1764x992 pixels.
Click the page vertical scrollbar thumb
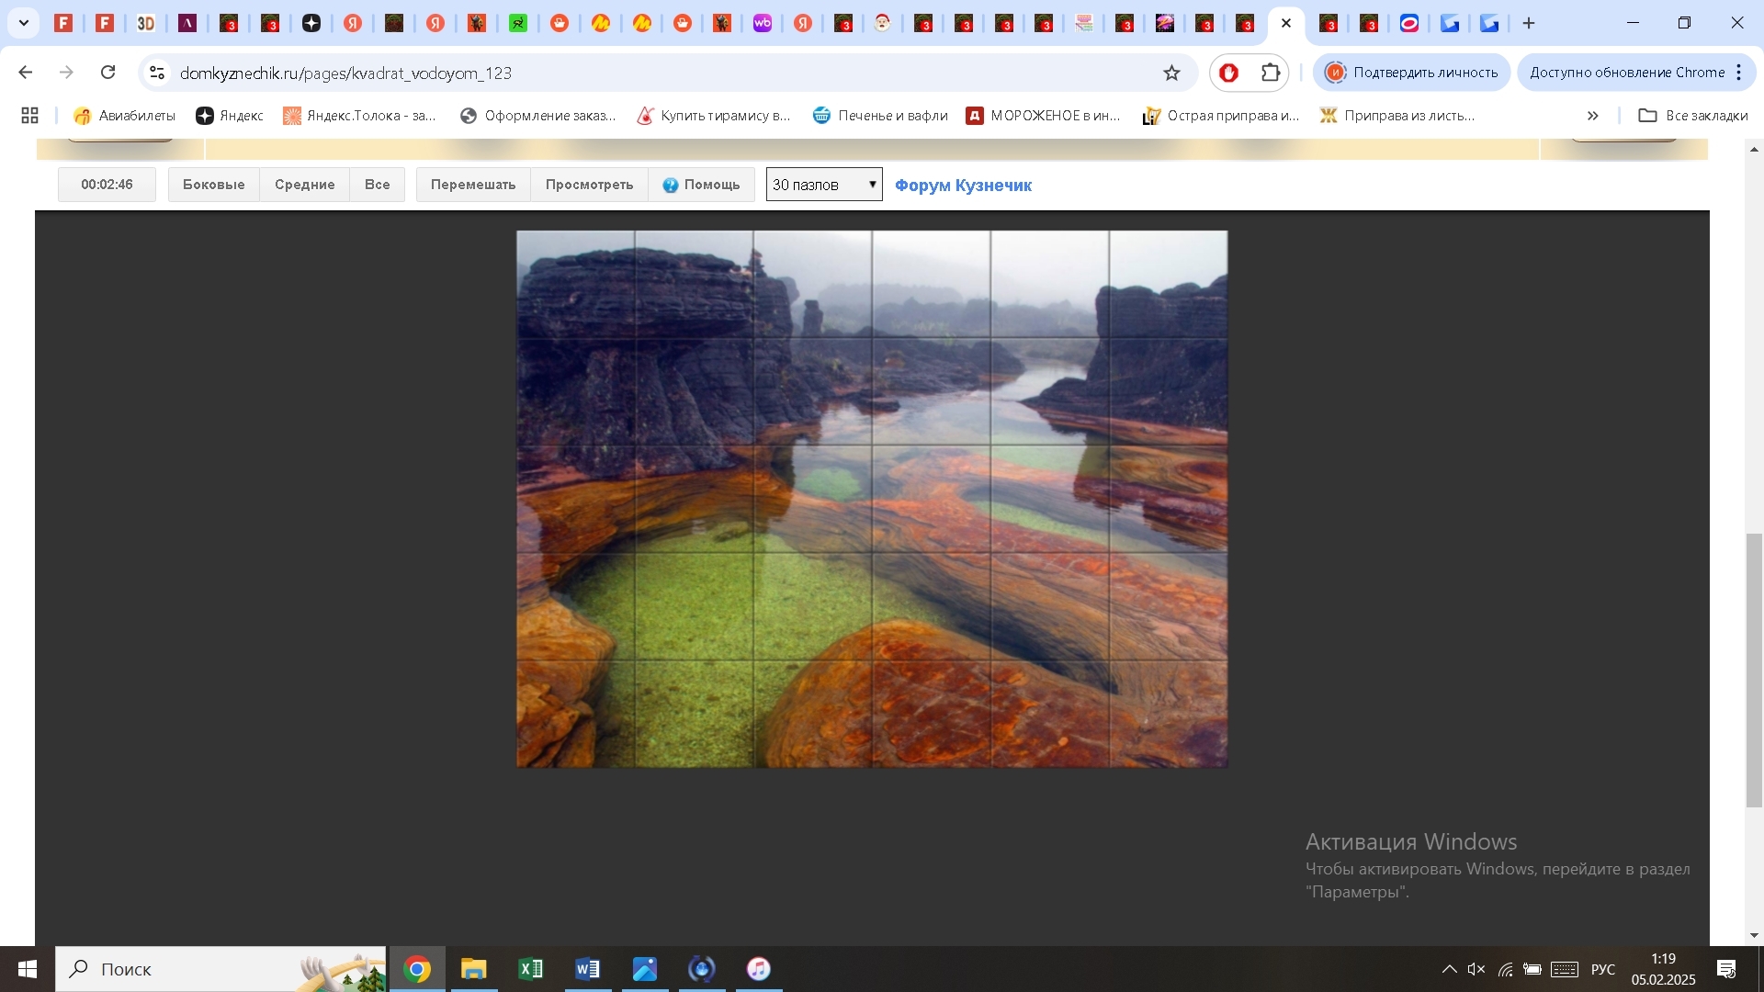(x=1754, y=671)
